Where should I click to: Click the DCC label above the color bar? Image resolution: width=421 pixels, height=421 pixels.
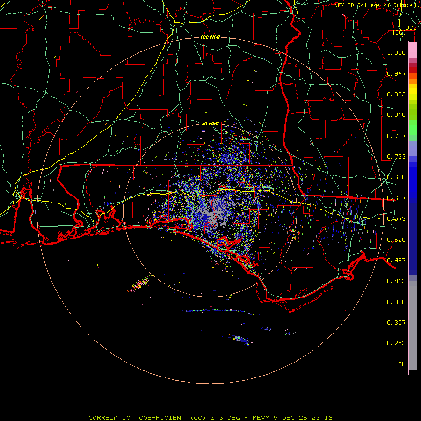click(x=411, y=28)
